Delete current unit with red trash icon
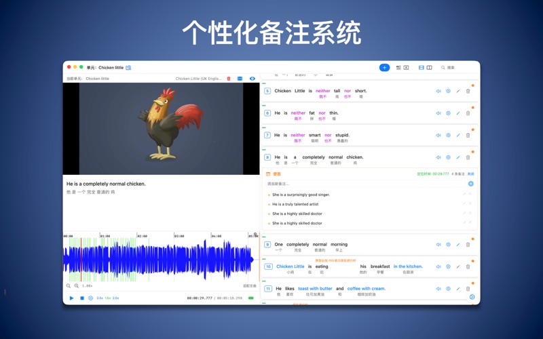 (229, 79)
